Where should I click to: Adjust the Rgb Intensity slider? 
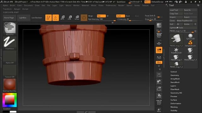[102, 19]
